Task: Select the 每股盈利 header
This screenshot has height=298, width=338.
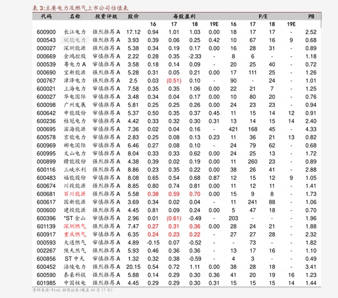Action: coord(184,16)
